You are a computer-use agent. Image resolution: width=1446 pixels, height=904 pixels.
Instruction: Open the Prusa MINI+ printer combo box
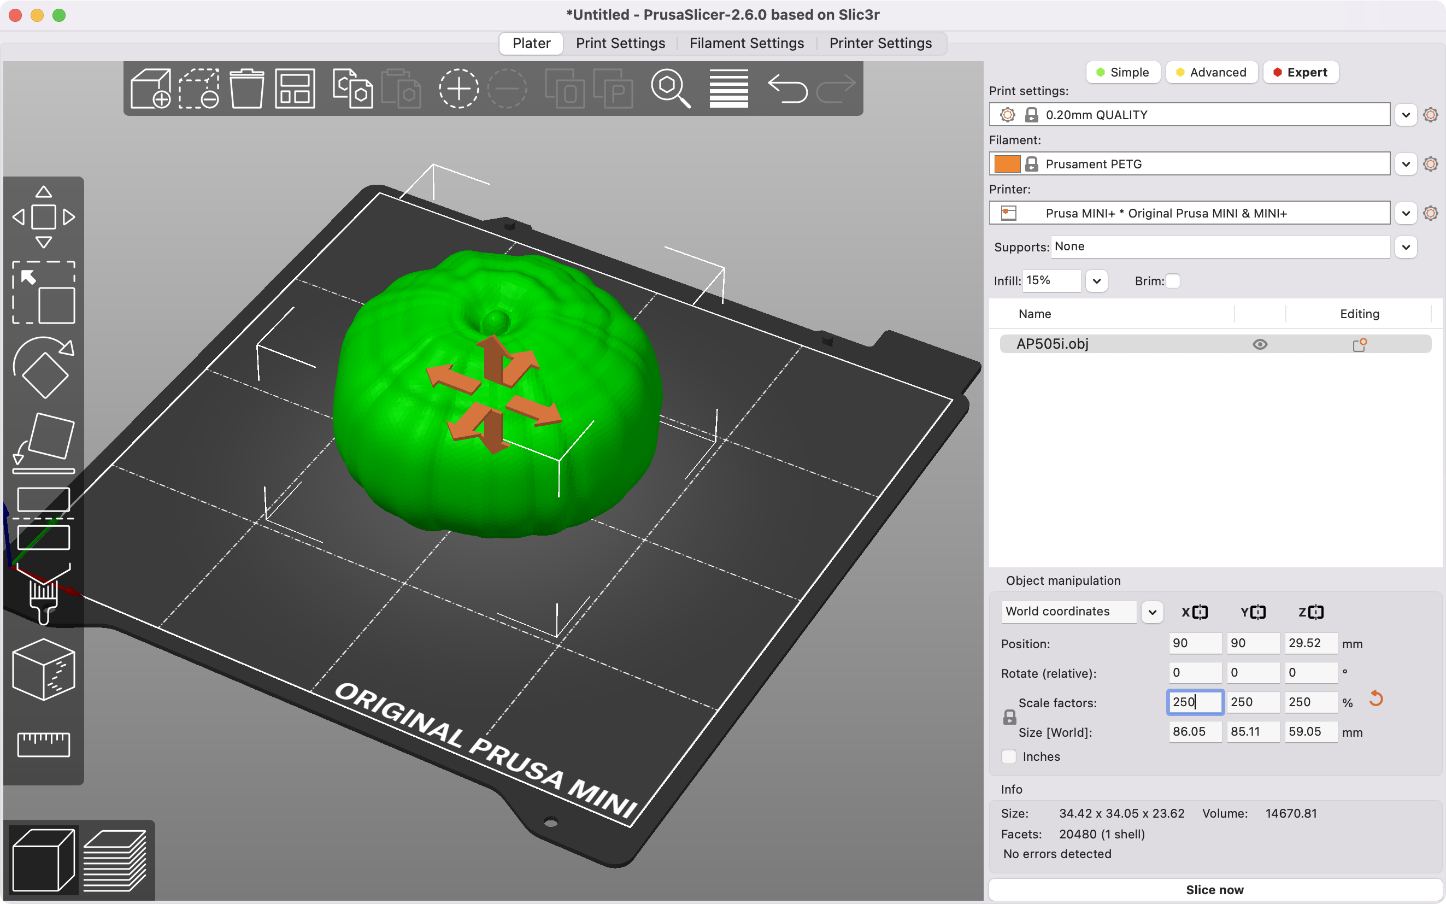[x=1189, y=213]
